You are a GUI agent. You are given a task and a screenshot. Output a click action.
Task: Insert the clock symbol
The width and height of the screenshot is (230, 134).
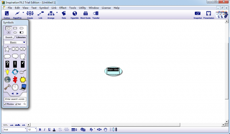click(x=15, y=87)
